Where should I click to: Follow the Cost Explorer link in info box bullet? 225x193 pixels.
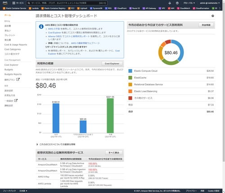tap(54, 32)
